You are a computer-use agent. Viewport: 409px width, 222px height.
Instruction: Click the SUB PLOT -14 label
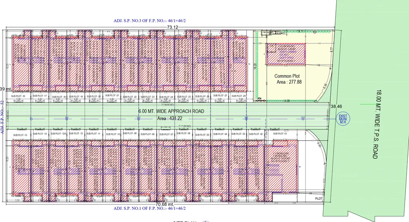40,134
